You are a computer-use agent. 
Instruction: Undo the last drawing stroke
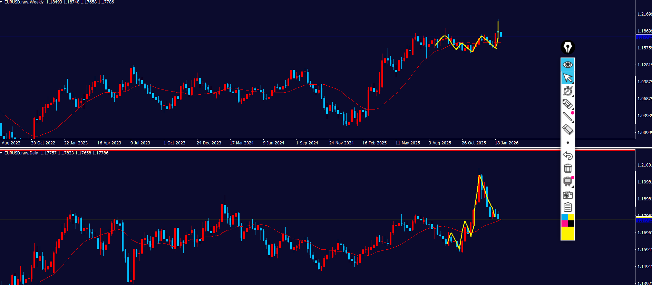pyautogui.click(x=567, y=156)
